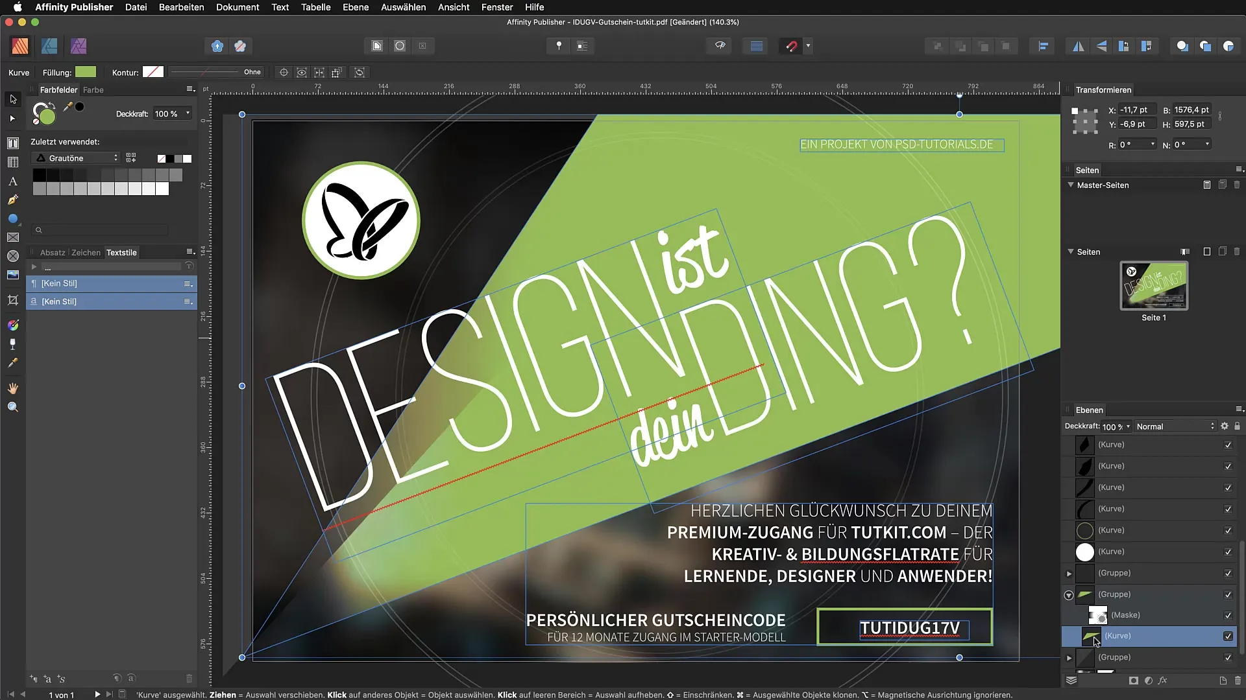Expand the bottom Gruppe layer

(x=1069, y=658)
